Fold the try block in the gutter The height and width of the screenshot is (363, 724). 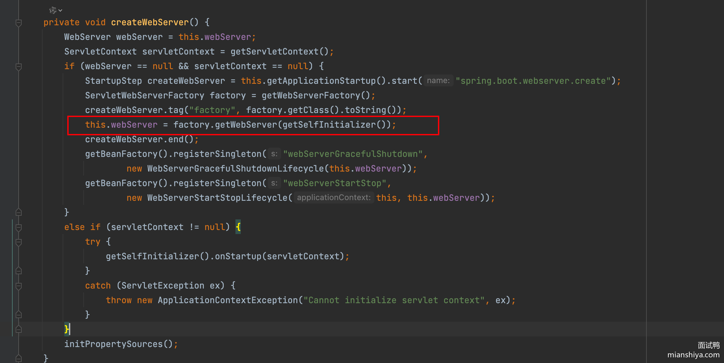pos(19,242)
